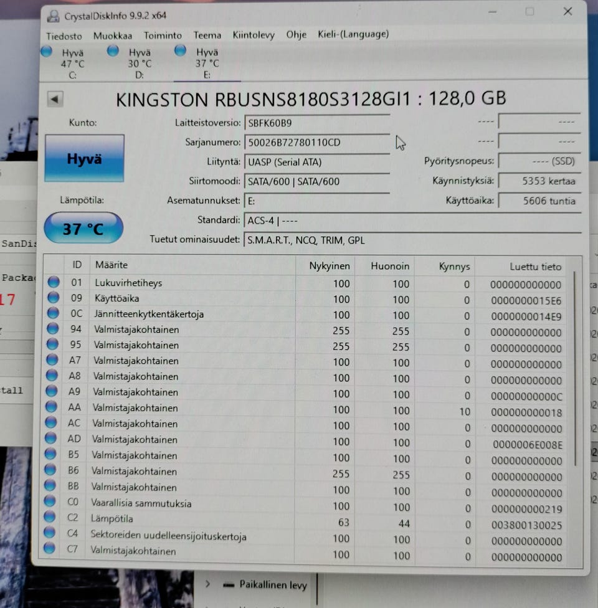
Task: Click status icon of Jännitteenkytkentäkertoja row
Action: pyautogui.click(x=53, y=313)
